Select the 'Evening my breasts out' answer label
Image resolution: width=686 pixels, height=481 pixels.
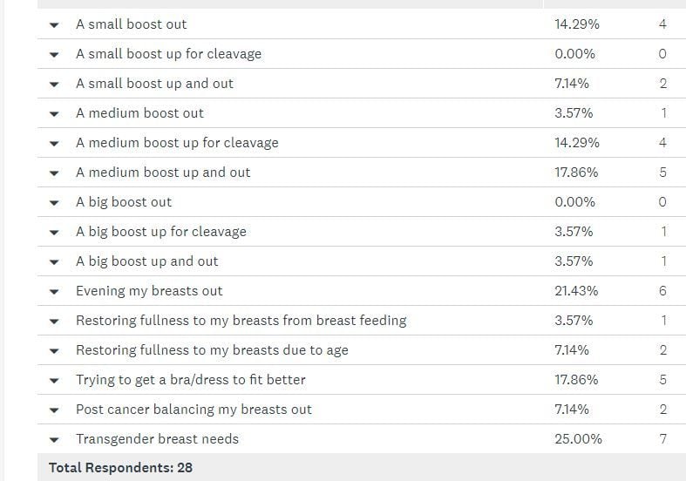pos(149,291)
